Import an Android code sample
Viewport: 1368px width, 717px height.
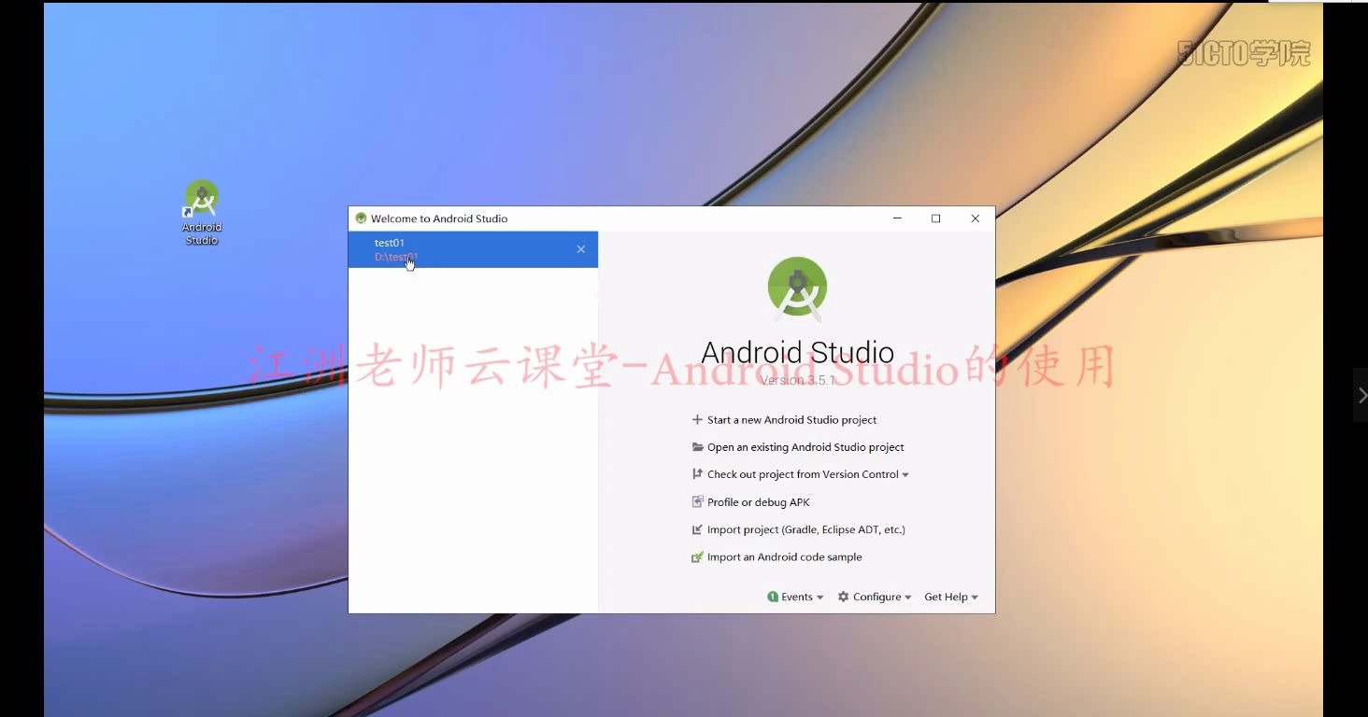coord(785,557)
